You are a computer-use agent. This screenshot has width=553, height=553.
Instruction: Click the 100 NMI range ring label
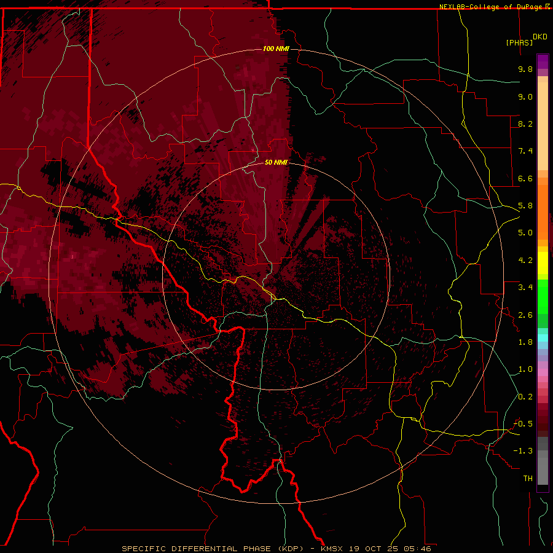(x=276, y=49)
